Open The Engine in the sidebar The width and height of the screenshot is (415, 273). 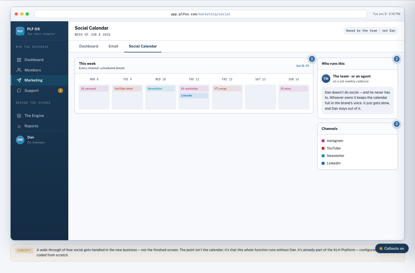[34, 116]
